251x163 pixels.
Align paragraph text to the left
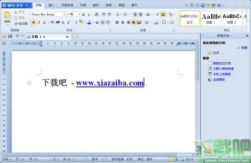point(117,23)
